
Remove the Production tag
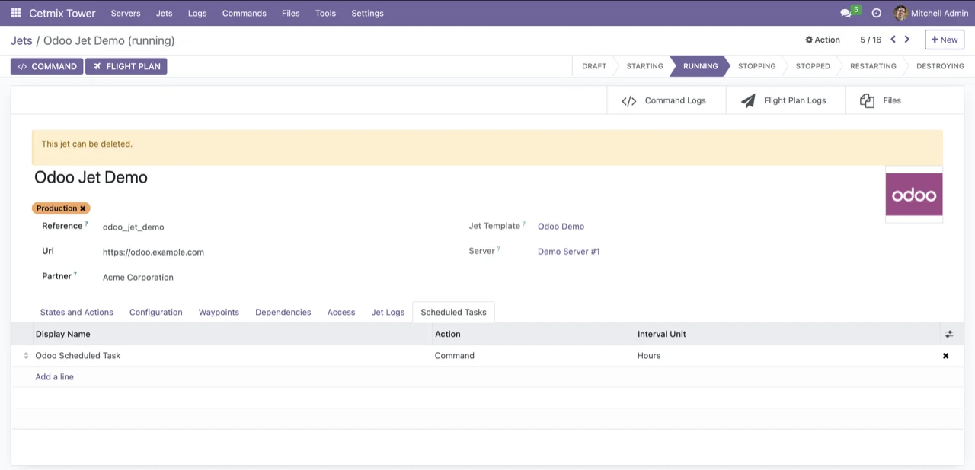[82, 208]
